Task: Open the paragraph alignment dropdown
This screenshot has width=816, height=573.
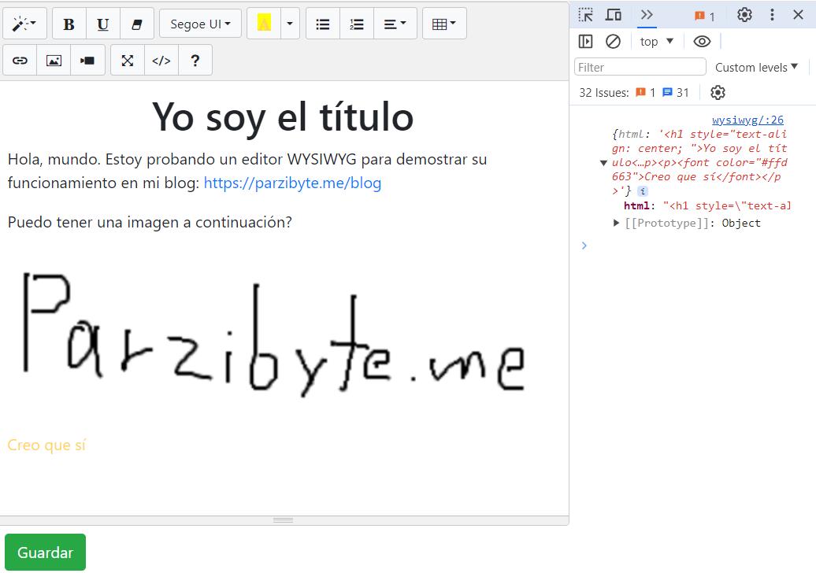Action: click(395, 24)
